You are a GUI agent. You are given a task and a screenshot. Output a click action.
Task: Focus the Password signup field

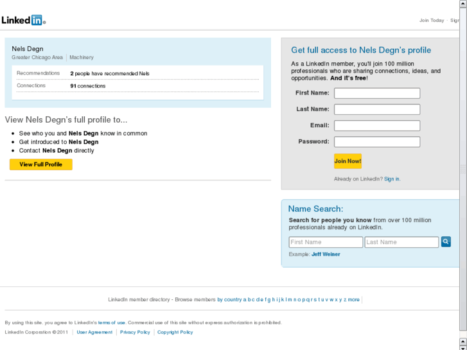[x=377, y=142]
